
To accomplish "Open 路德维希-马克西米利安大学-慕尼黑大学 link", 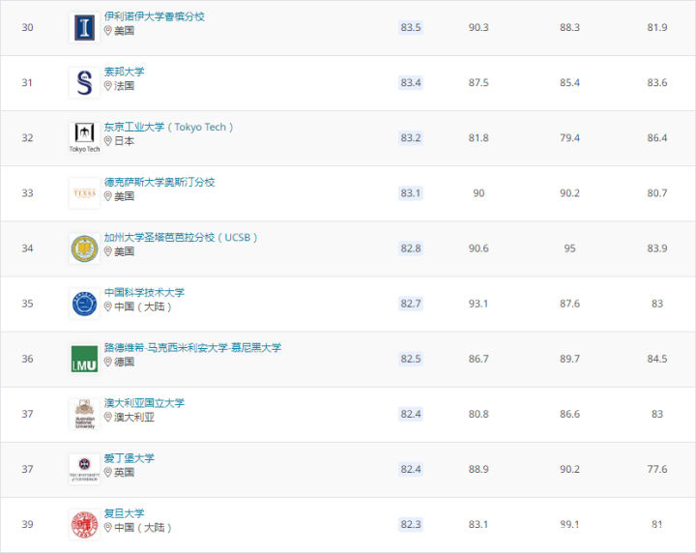I will (192, 347).
